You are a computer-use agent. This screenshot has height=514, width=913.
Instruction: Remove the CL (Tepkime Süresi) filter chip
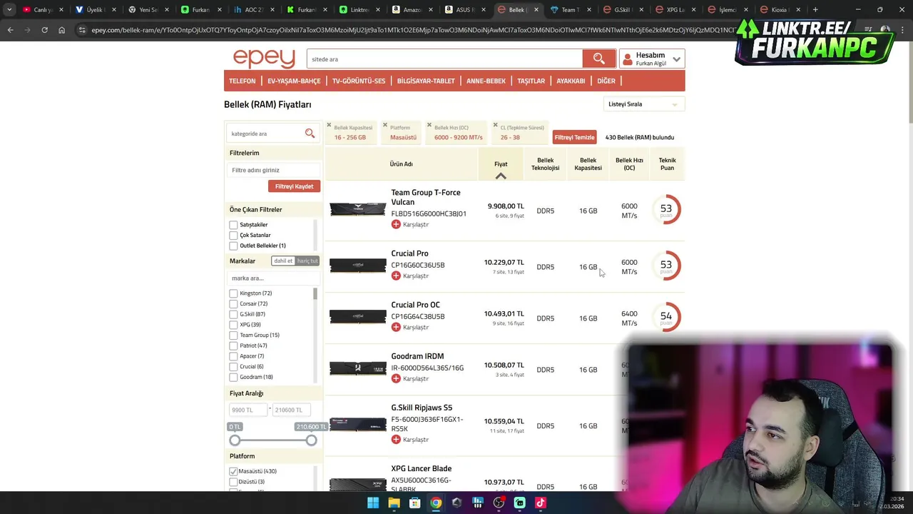click(x=495, y=125)
